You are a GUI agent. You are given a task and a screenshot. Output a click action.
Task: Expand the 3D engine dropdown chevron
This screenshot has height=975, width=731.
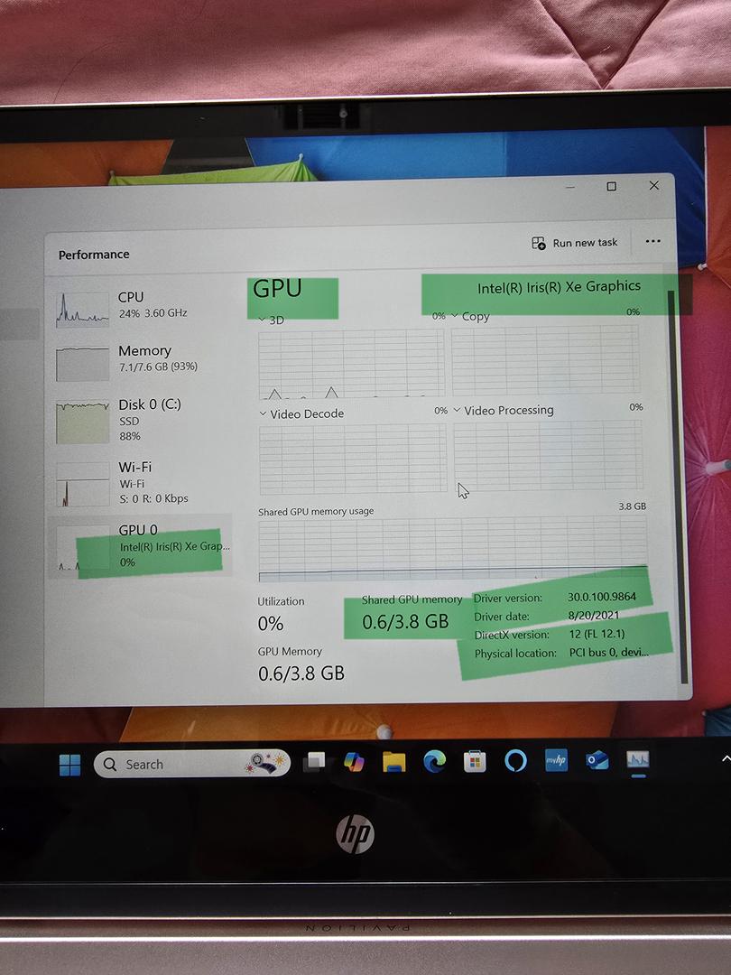pyautogui.click(x=262, y=320)
